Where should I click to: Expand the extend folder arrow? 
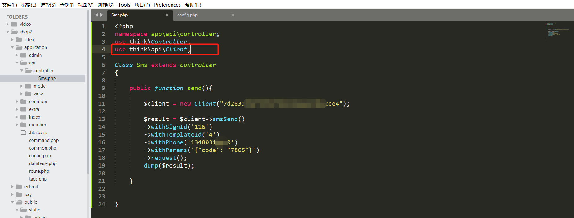click(12, 187)
